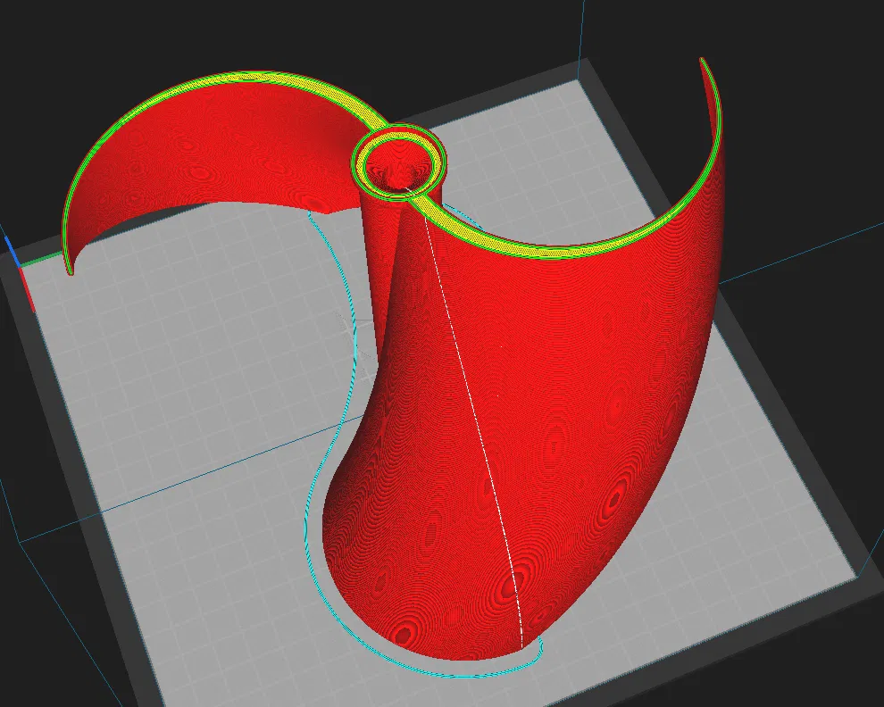This screenshot has height=707, width=884.
Task: Click the circular center tube top layer
Action: click(x=398, y=162)
